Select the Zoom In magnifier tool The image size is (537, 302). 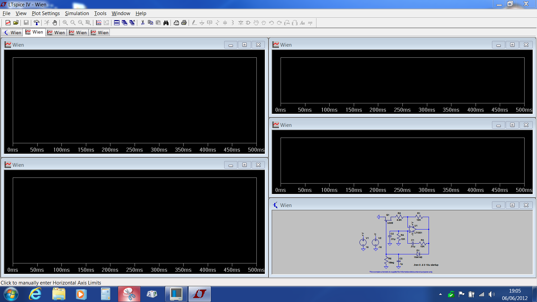point(65,23)
